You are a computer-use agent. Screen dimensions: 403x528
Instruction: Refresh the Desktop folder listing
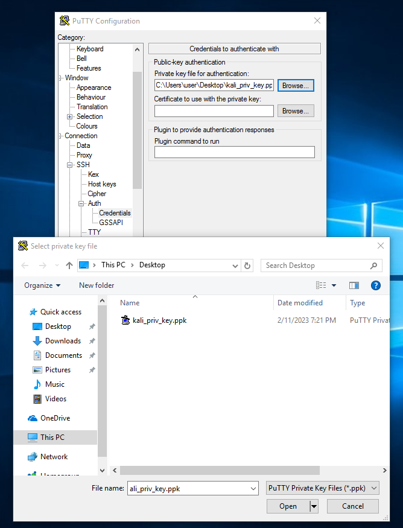coord(247,266)
